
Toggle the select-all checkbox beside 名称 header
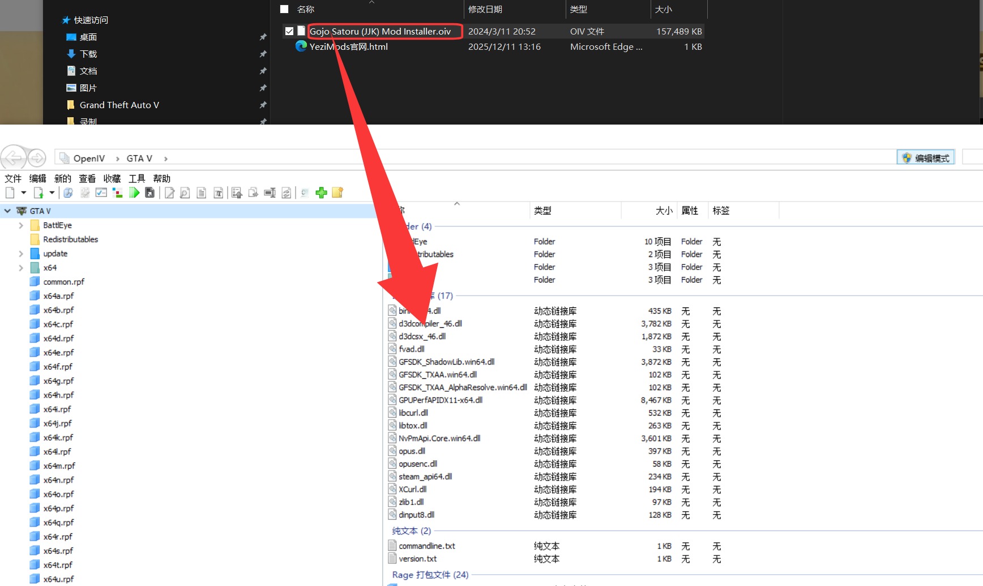pos(284,9)
